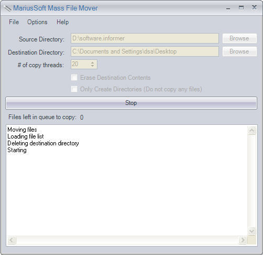Open the Options menu
This screenshot has height=255, width=263.
(37, 22)
